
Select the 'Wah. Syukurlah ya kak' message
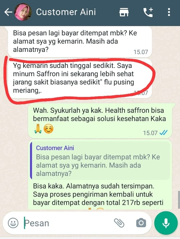coord(100,121)
